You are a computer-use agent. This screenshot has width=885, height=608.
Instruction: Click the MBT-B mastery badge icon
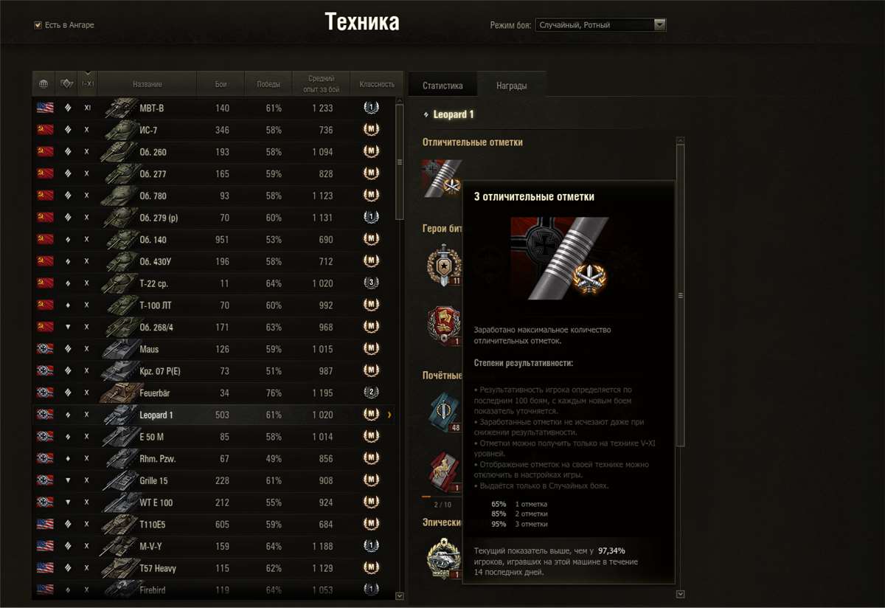[x=372, y=108]
